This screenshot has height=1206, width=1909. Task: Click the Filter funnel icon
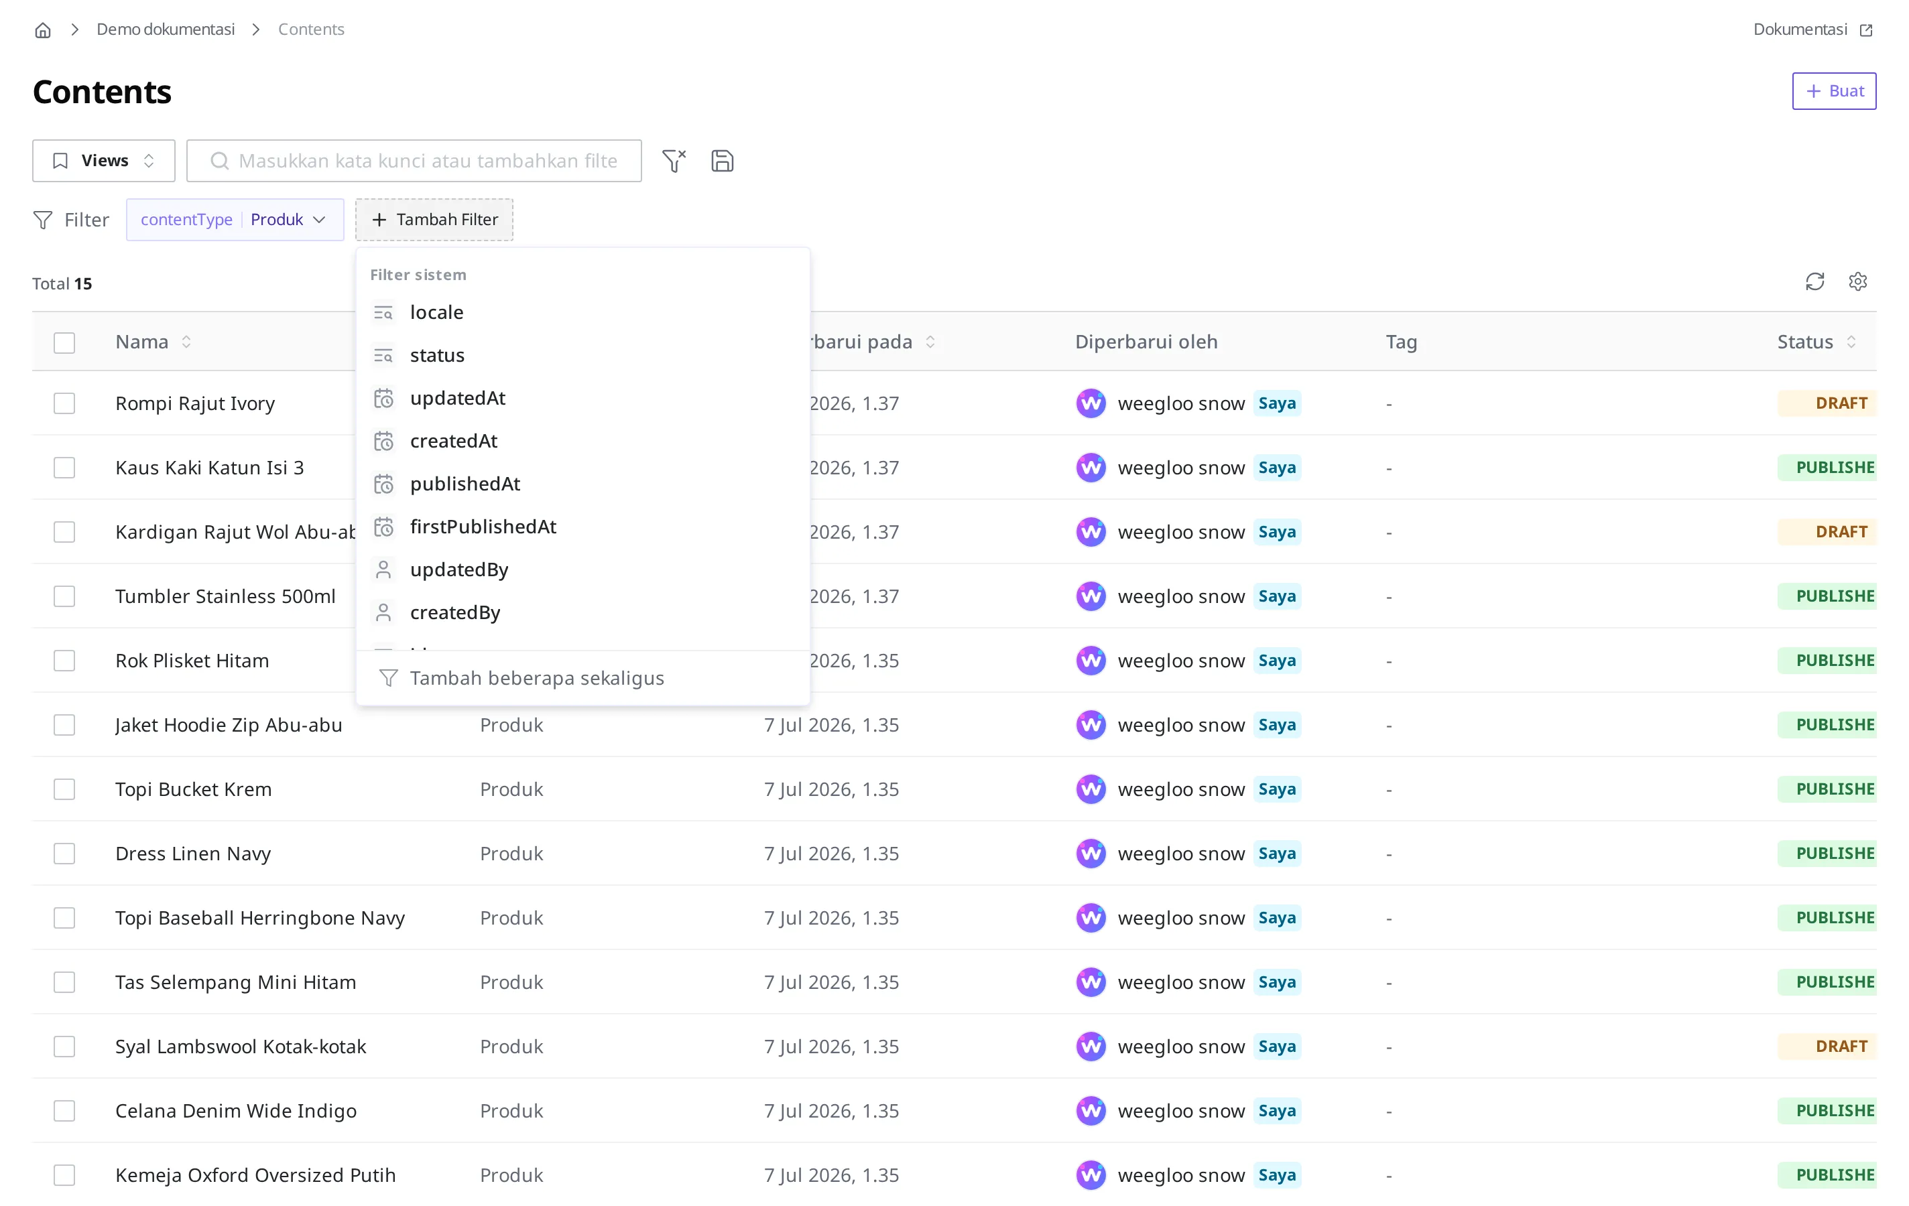click(x=43, y=220)
